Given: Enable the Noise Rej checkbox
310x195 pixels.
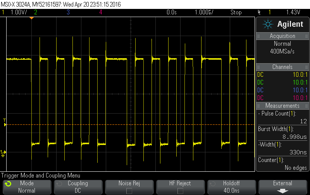Looking at the screenshot, I should tap(129, 191).
